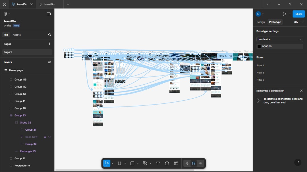Close the Removing a connection tip
This screenshot has height=172, width=307.
301,91
